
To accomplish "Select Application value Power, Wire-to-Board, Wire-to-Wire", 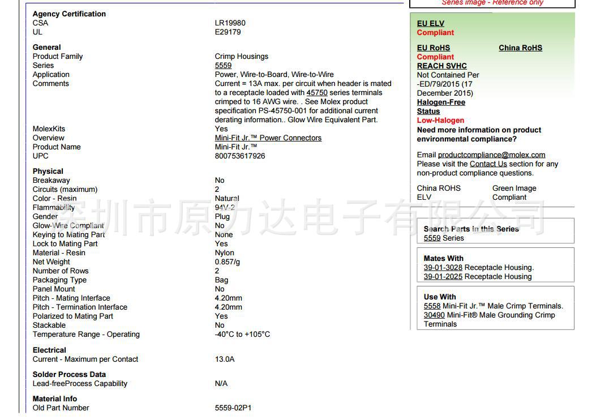I will click(x=274, y=75).
